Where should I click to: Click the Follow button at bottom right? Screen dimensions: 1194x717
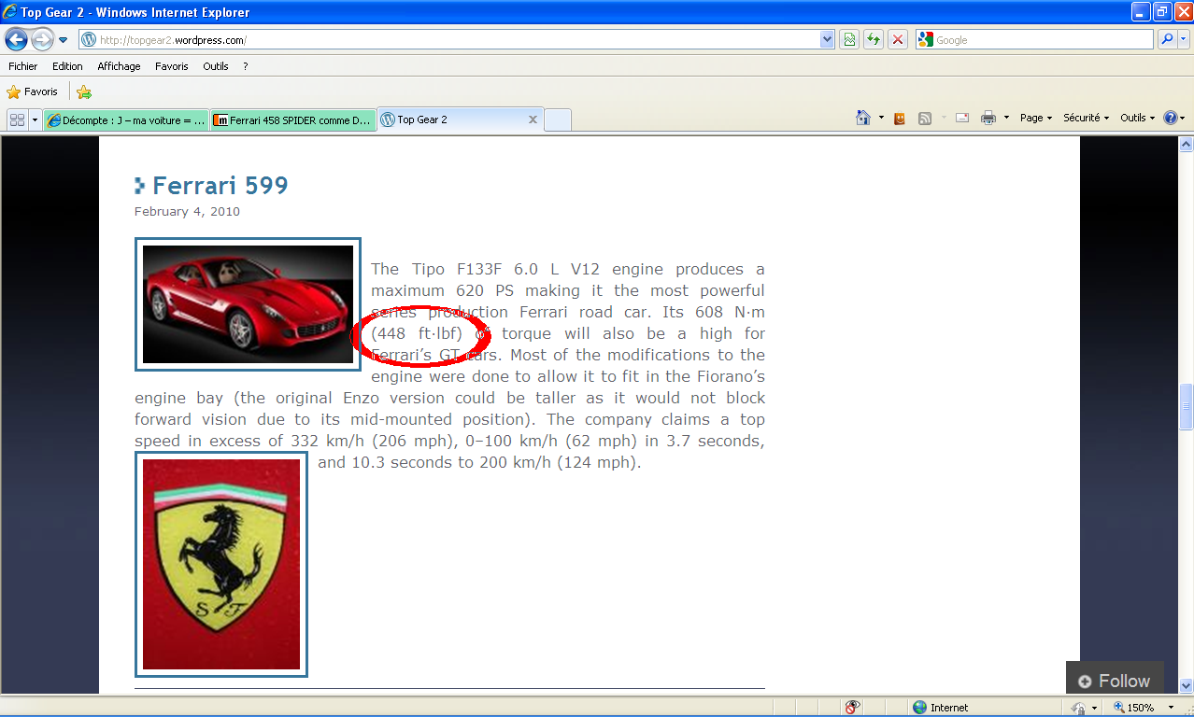1114,681
